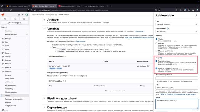Open 'What is the order of precedence' link
This screenshot has width=200, height=112.
click(178, 94)
